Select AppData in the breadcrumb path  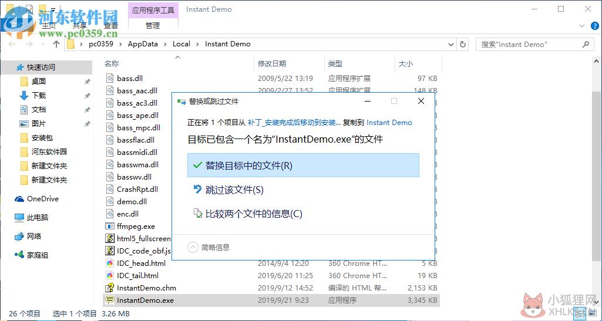(x=143, y=44)
